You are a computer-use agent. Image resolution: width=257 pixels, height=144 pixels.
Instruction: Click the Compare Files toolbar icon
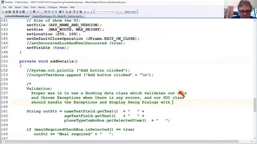(70, 12)
